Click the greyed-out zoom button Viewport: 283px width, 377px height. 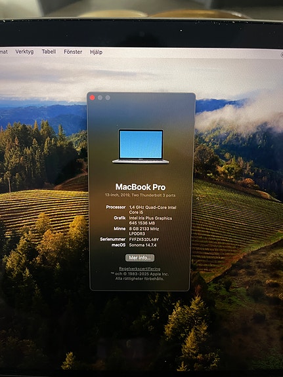click(x=108, y=98)
